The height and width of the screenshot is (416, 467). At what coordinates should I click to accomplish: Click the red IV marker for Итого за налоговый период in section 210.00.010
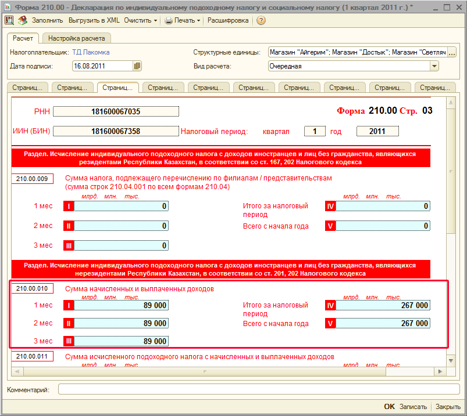(330, 305)
